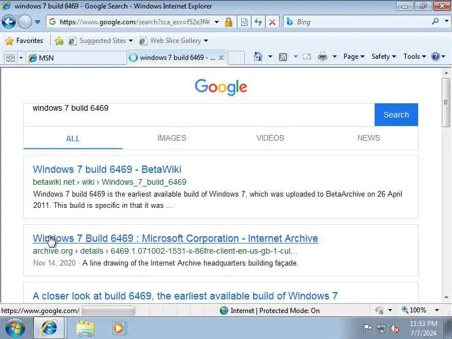Click the Google logo
452x339 pixels.
tap(221, 87)
